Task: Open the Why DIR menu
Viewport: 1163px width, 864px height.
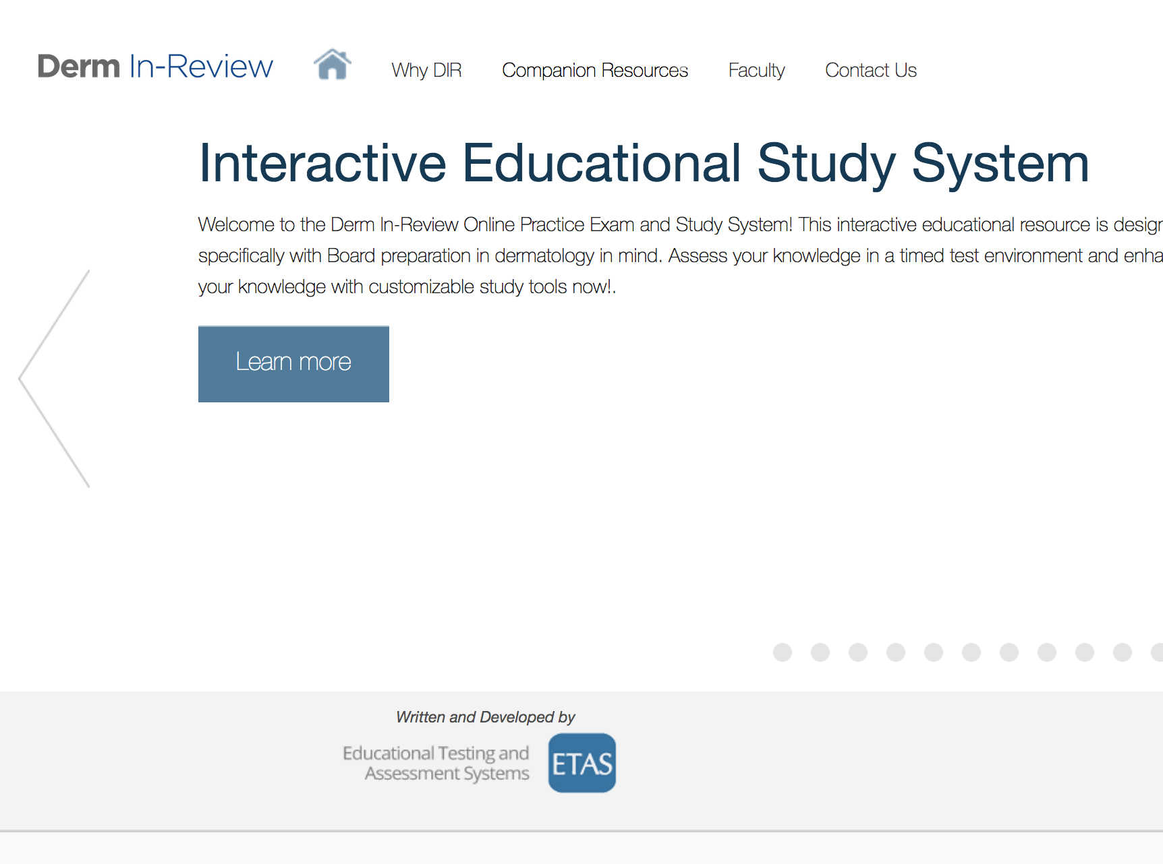Action: (426, 70)
